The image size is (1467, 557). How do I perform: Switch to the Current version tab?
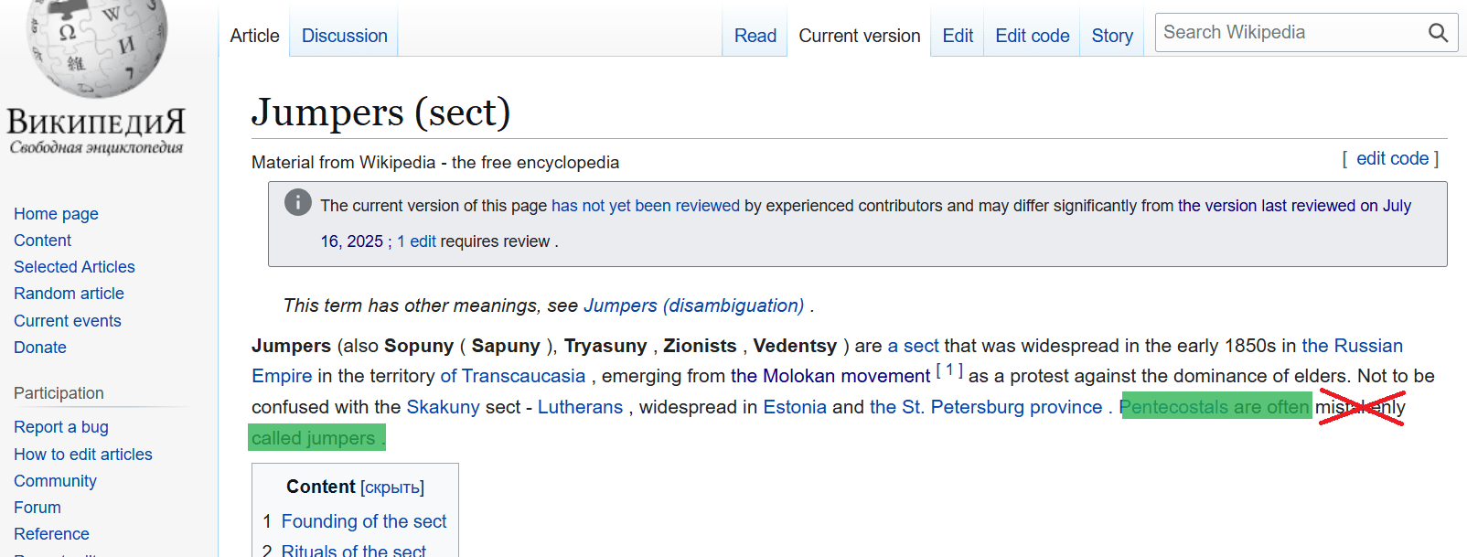pos(859,36)
